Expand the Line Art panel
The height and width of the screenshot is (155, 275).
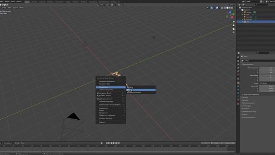pos(244,115)
